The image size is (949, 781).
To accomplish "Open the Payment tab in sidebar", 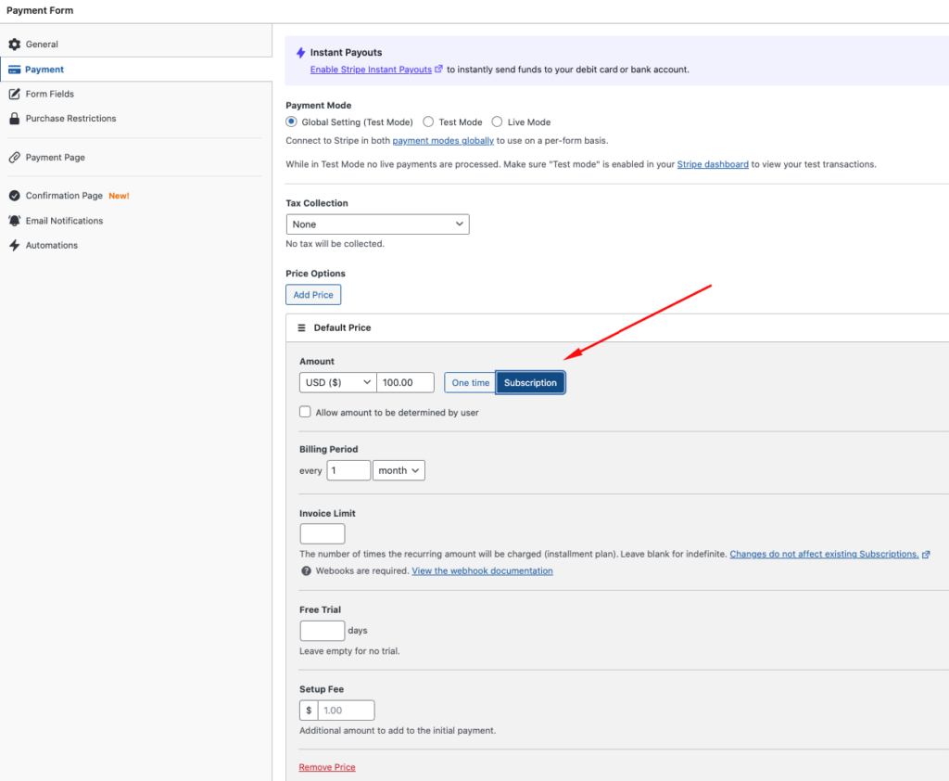I will tap(44, 70).
